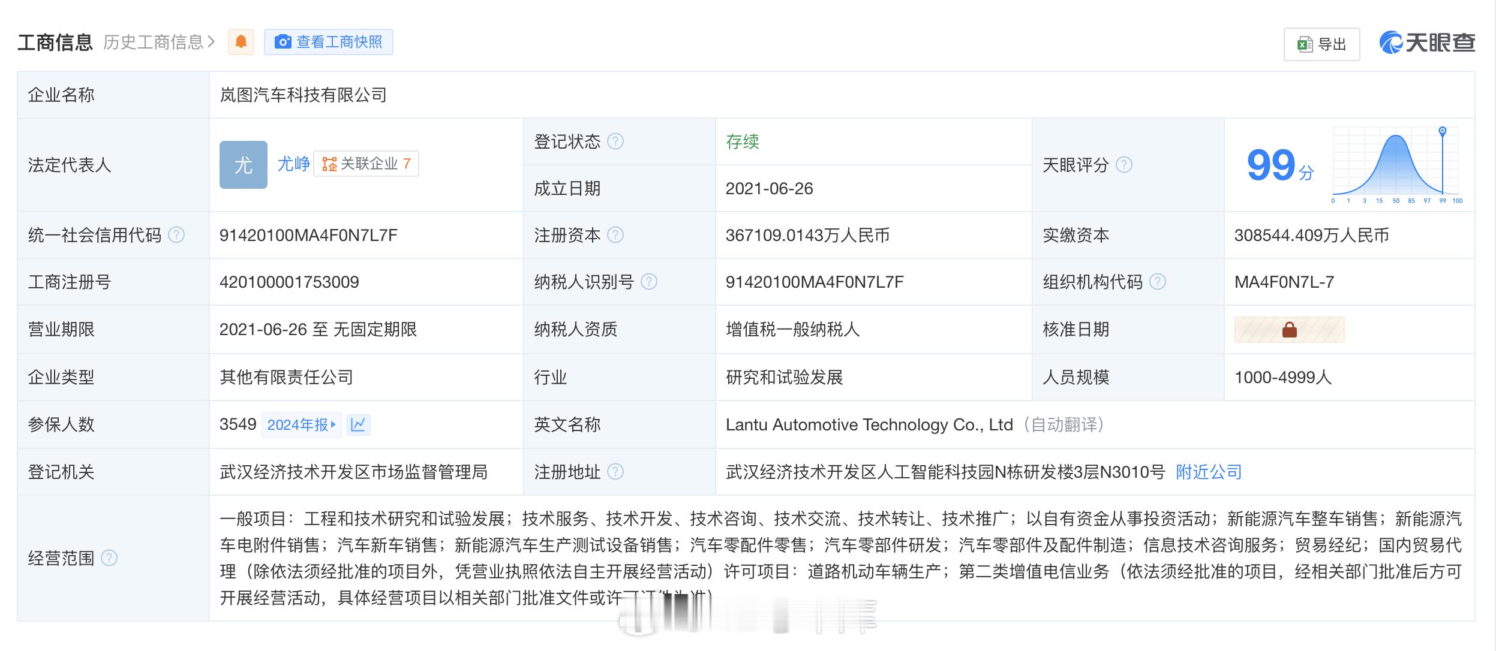The width and height of the screenshot is (1496, 651).
Task: Open 查看工商快照 snapshot button
Action: click(329, 42)
